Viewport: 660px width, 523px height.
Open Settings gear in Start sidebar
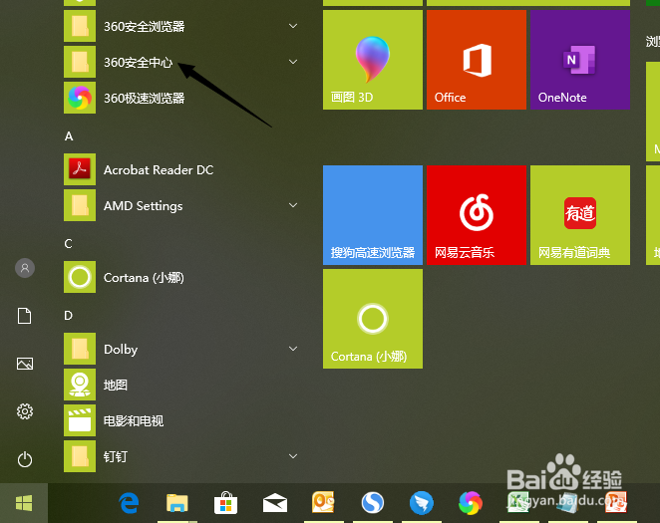(x=25, y=411)
